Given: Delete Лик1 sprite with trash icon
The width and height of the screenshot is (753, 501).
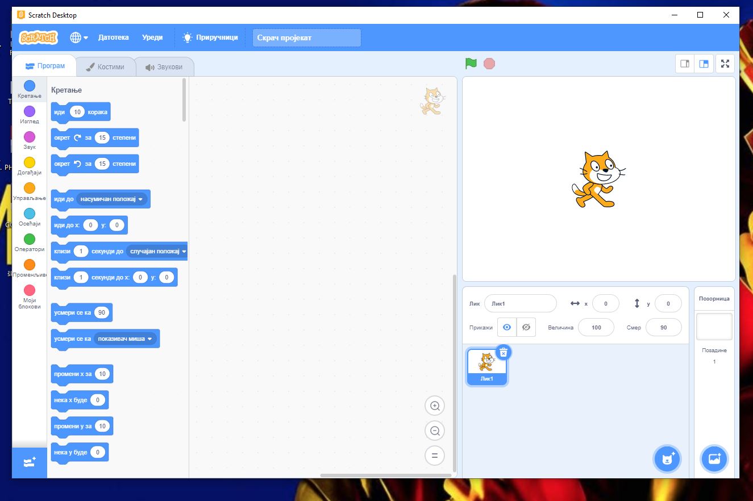Looking at the screenshot, I should [504, 352].
